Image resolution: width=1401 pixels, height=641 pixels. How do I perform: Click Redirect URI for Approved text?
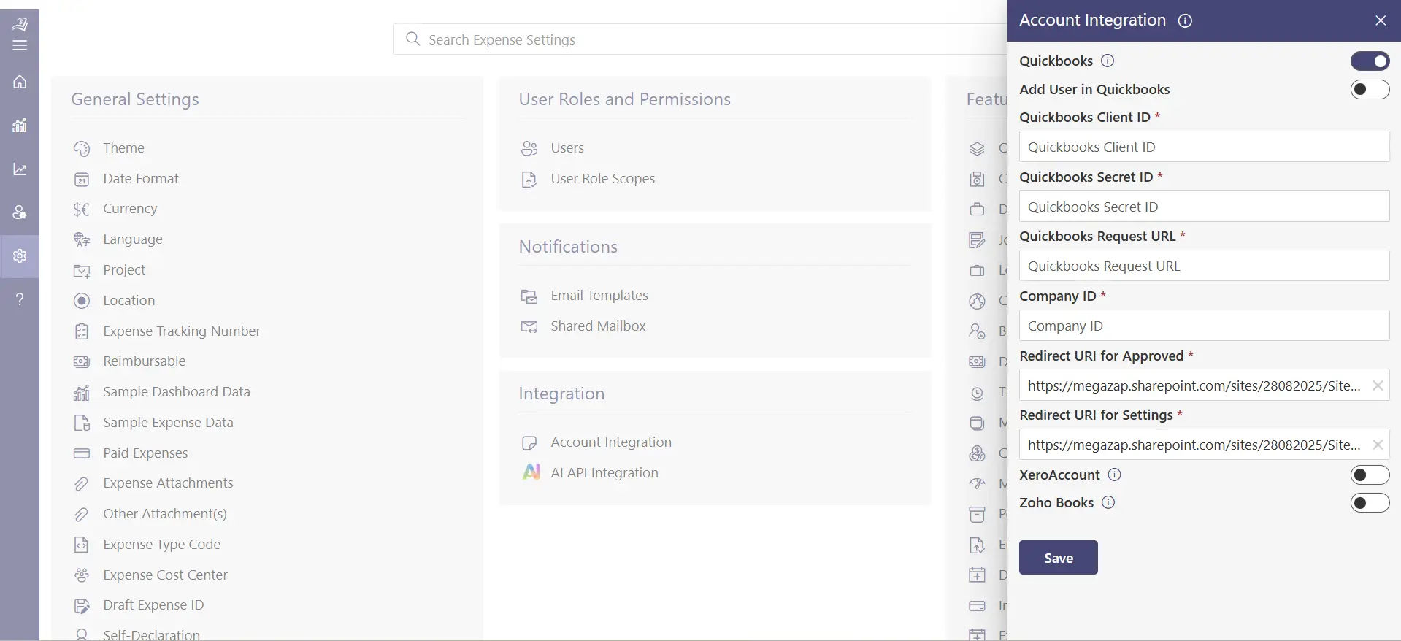coord(1194,385)
